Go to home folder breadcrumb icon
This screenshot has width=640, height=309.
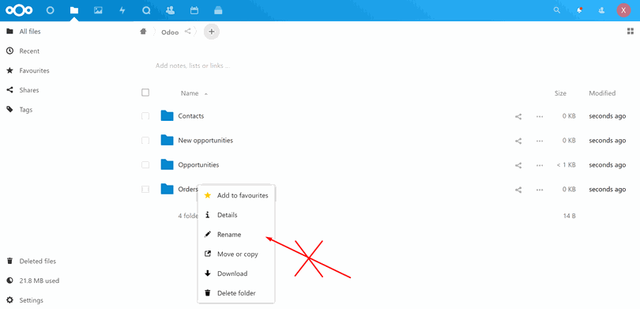143,32
